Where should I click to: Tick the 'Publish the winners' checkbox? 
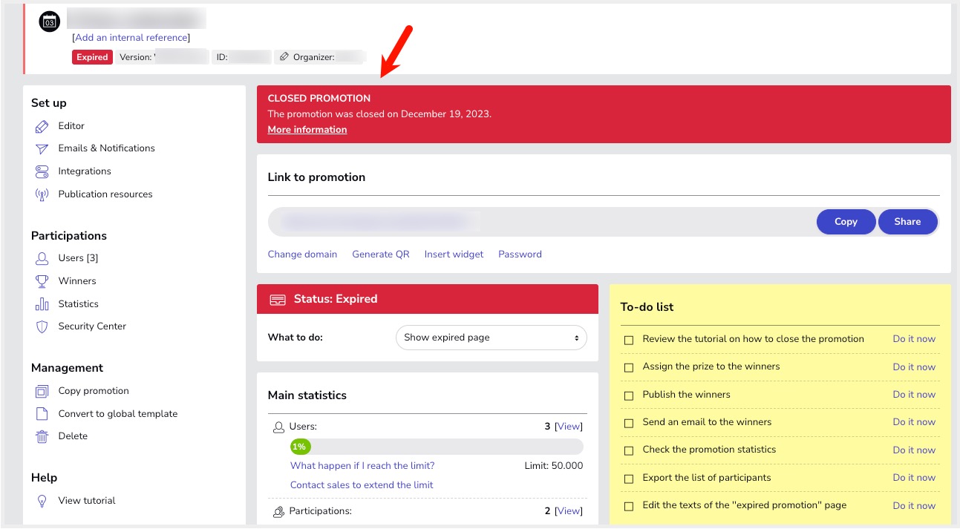point(629,395)
